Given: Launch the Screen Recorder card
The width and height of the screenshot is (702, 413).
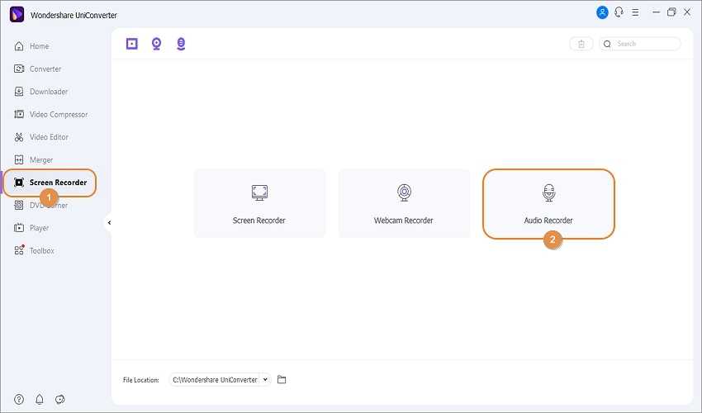Looking at the screenshot, I should pos(259,204).
